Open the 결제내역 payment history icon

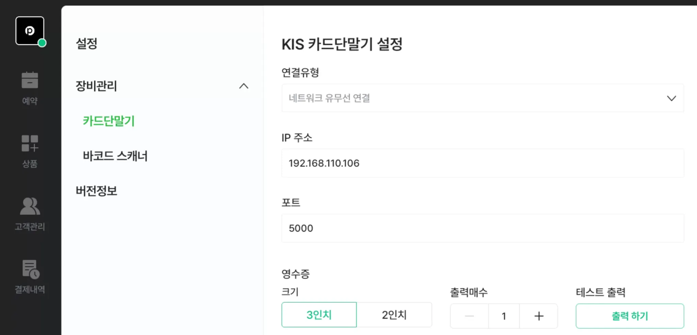[31, 269]
